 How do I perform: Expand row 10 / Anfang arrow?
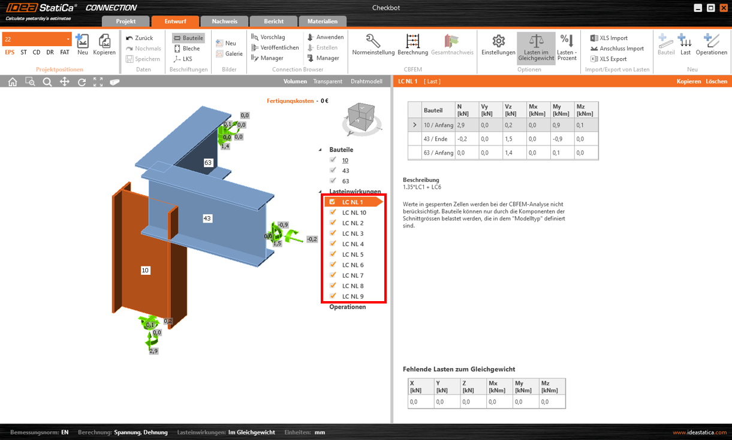(414, 125)
